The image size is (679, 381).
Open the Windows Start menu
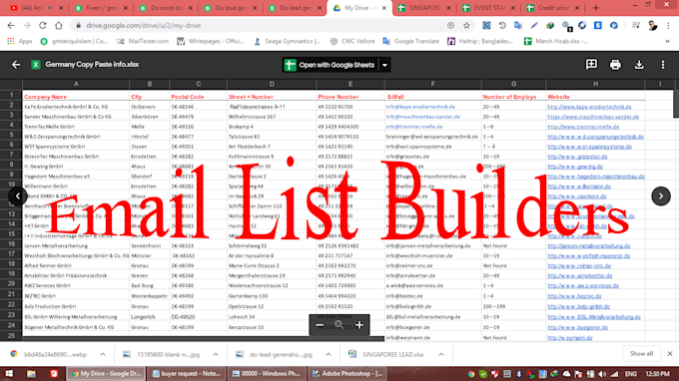click(9, 374)
